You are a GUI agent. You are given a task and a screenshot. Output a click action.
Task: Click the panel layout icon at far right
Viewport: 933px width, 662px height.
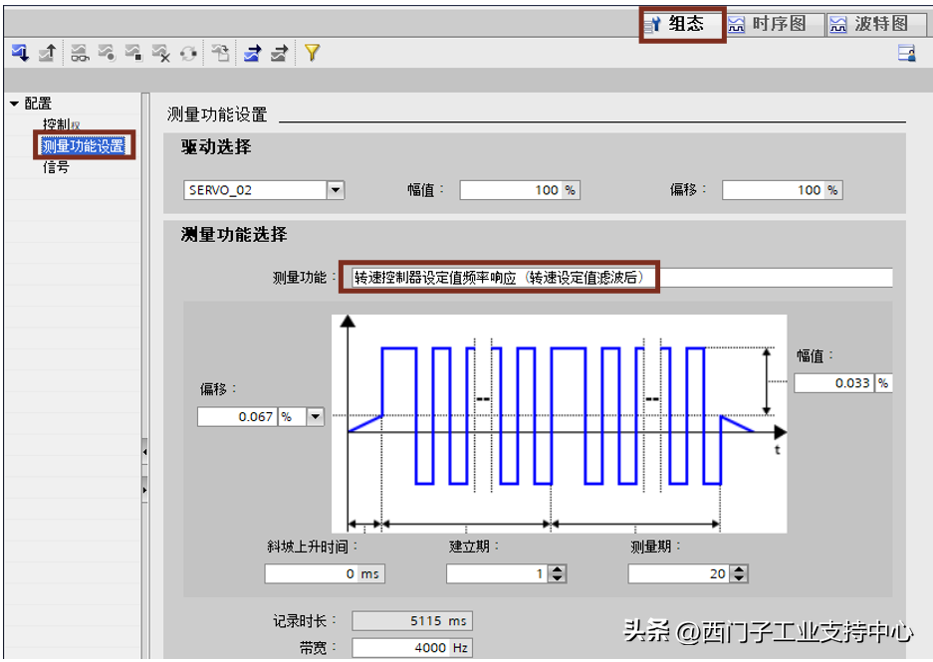[x=906, y=54]
